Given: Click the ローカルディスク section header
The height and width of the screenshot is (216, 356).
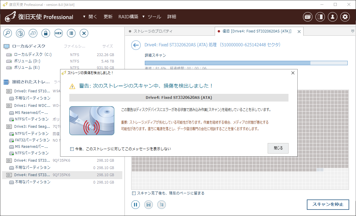Looking at the screenshot, I should click(x=29, y=46).
